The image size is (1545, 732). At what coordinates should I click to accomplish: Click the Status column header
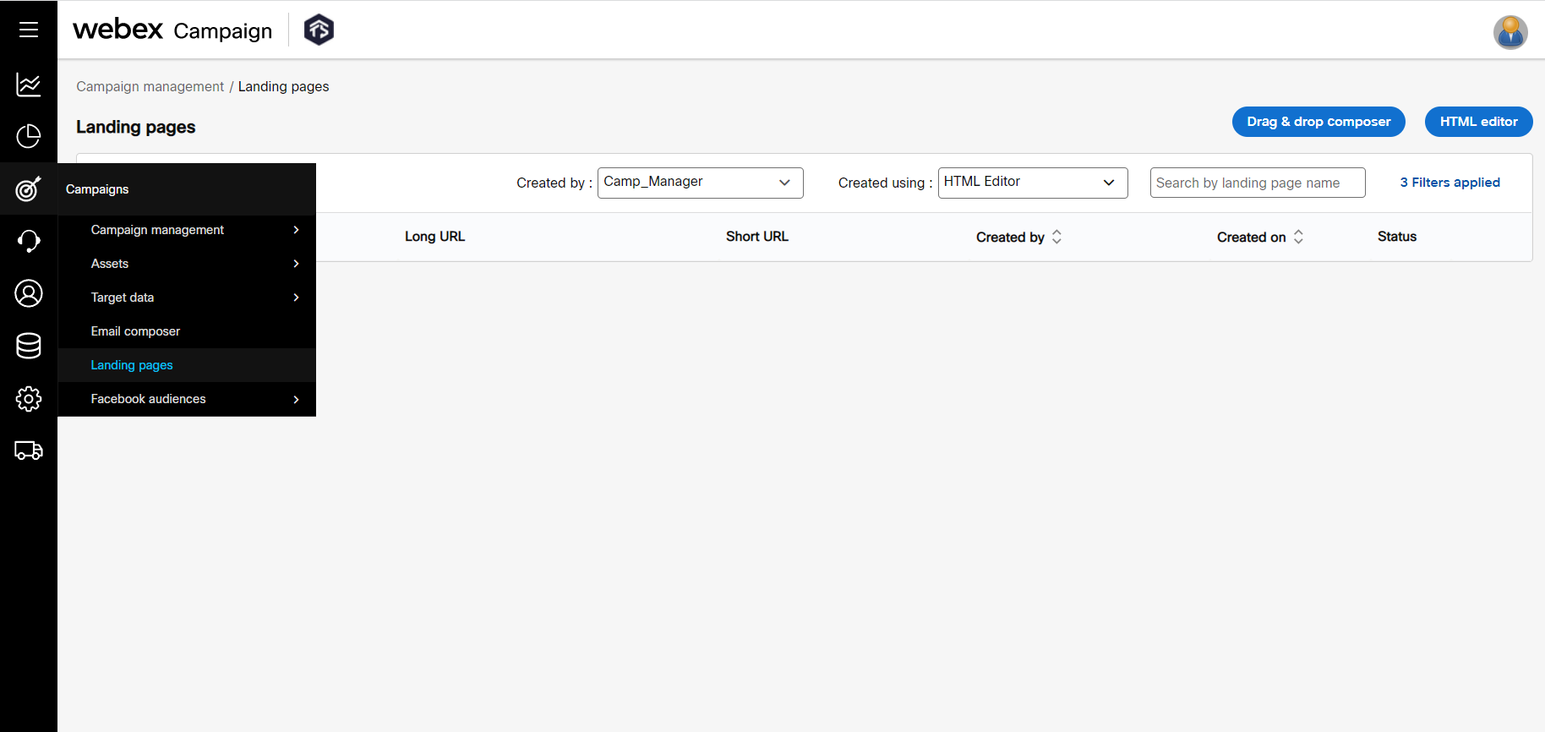point(1397,237)
